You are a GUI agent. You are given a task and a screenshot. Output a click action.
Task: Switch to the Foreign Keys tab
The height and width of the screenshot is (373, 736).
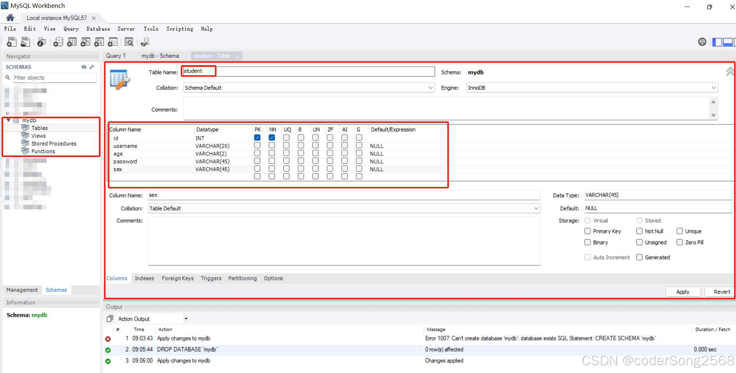(178, 278)
